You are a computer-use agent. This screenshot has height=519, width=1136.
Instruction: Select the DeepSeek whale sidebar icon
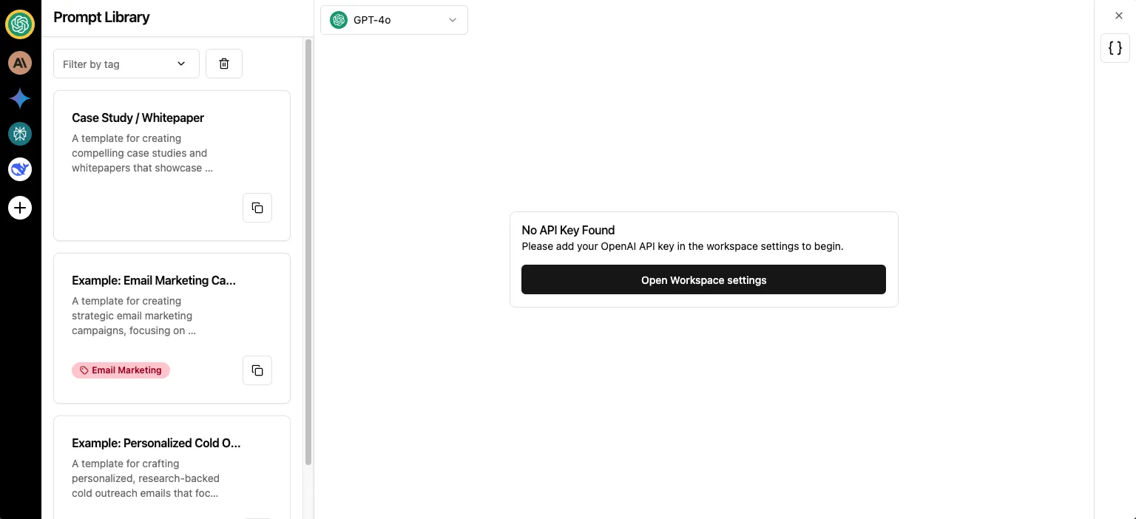20,169
